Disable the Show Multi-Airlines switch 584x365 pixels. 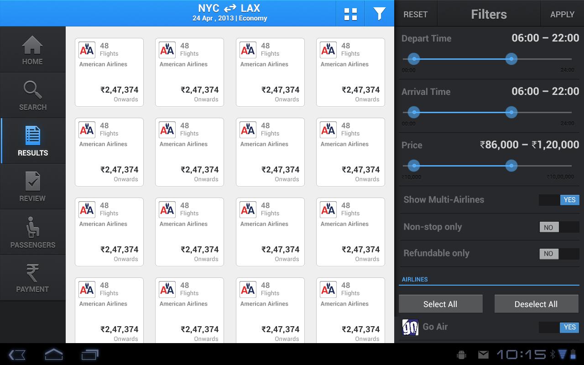[x=559, y=200]
